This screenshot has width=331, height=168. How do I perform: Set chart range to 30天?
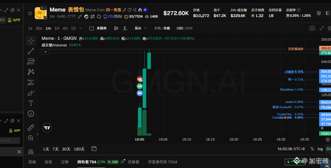(66, 149)
